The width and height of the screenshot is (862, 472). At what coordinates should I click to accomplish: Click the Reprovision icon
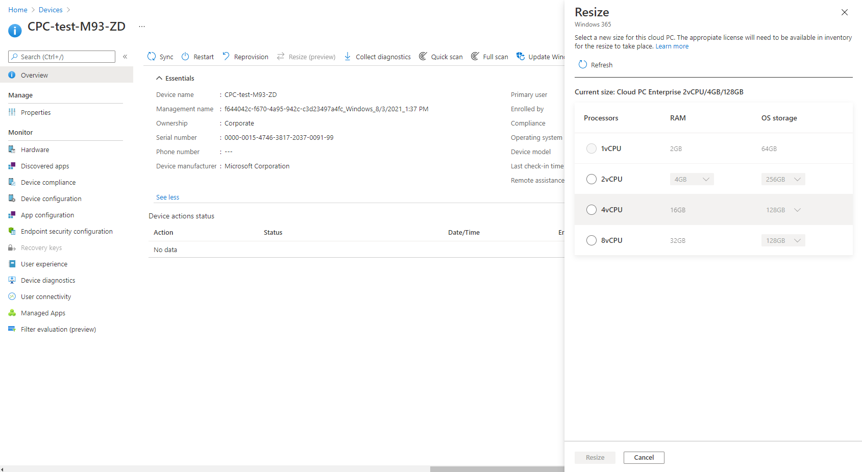coord(226,57)
